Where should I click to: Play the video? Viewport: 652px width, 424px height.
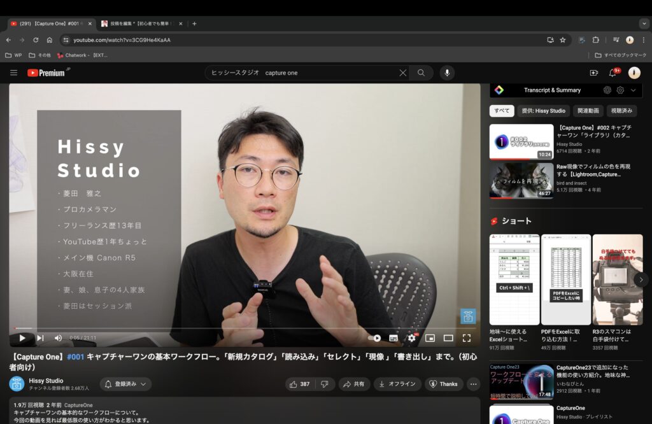coord(22,338)
